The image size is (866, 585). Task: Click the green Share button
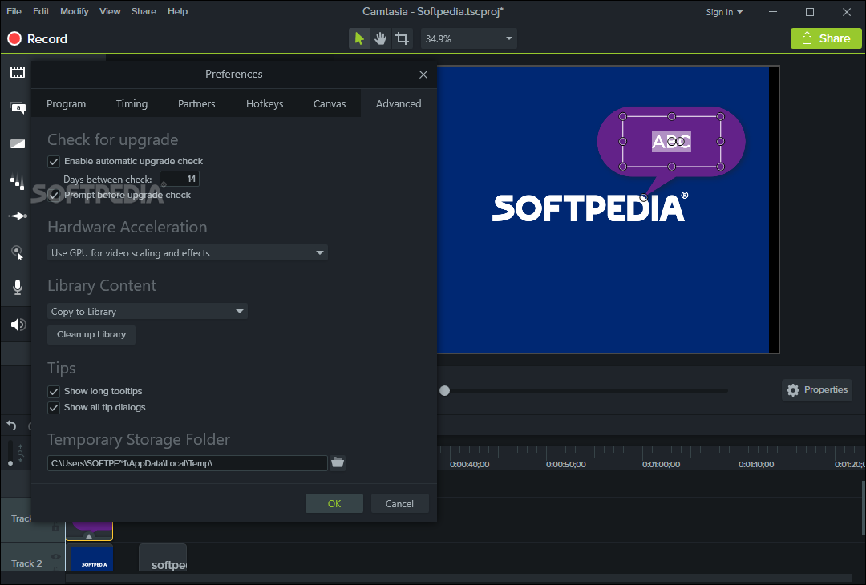826,38
